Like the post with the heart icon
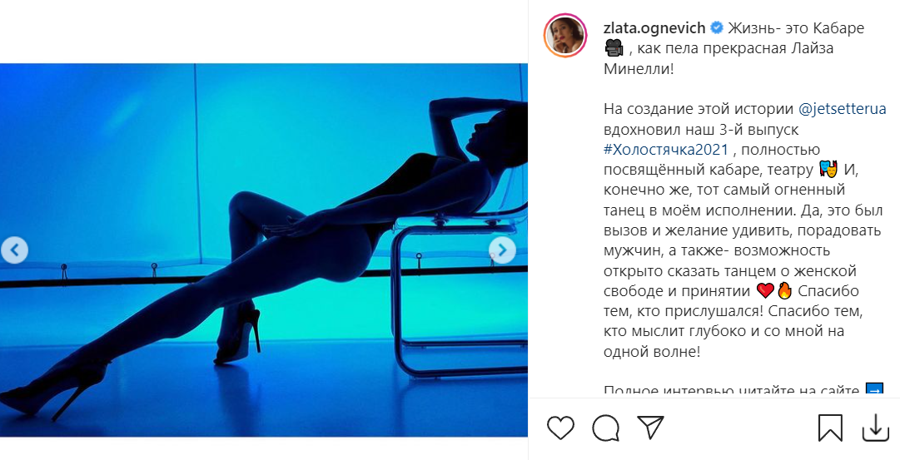The width and height of the screenshot is (900, 460). tap(560, 428)
